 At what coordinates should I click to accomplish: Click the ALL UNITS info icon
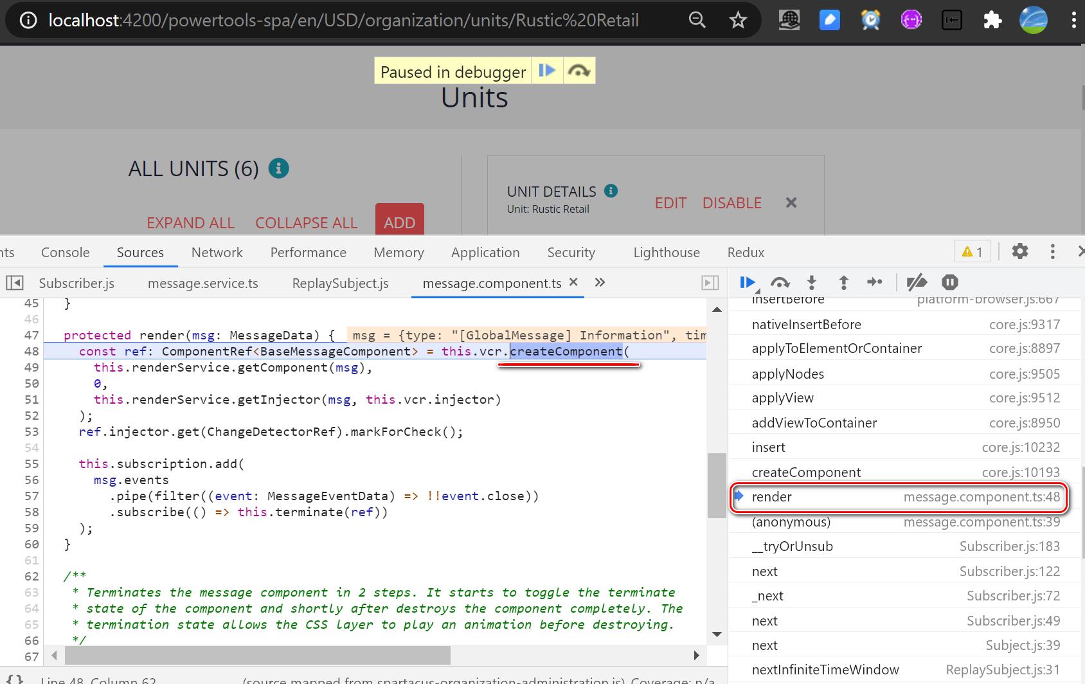coord(278,168)
